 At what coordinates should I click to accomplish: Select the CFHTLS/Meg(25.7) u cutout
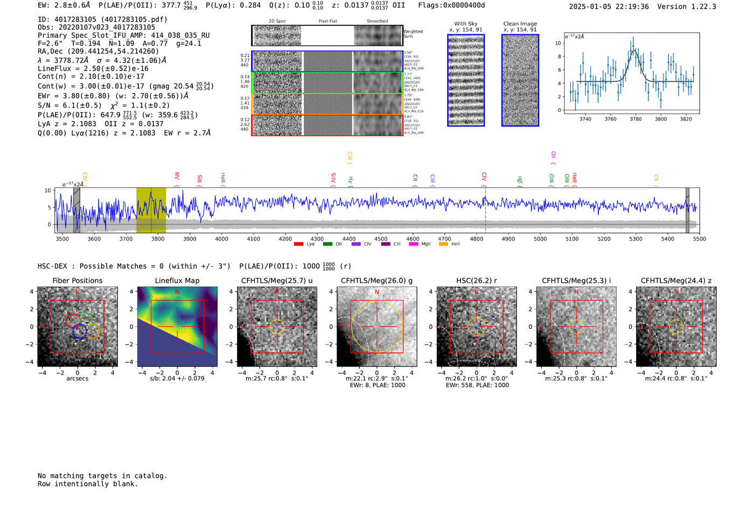[277, 327]
